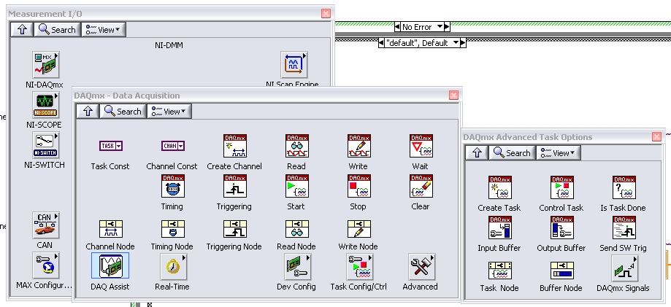Pick the DAQmx Clear VI
671x307 pixels.
point(421,186)
